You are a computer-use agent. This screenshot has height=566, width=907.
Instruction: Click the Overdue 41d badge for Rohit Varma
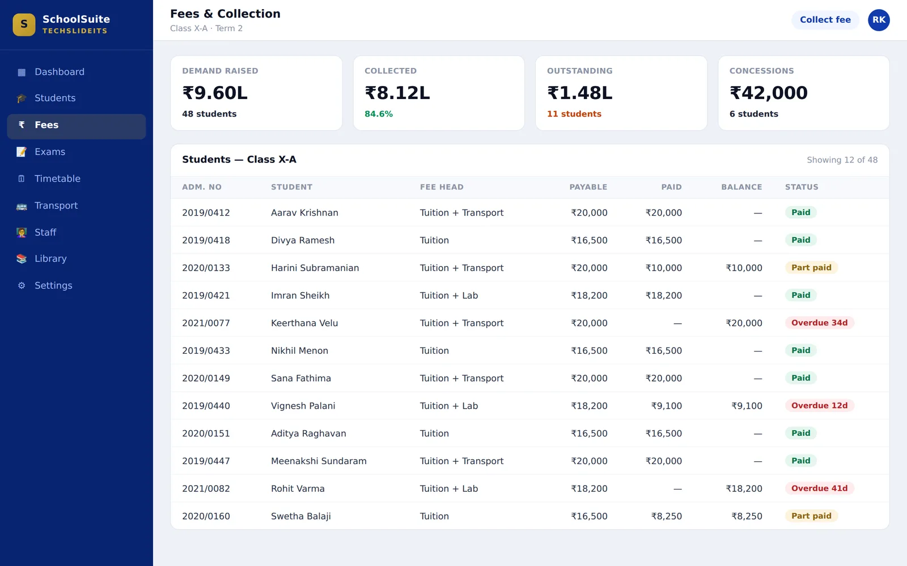tap(819, 488)
